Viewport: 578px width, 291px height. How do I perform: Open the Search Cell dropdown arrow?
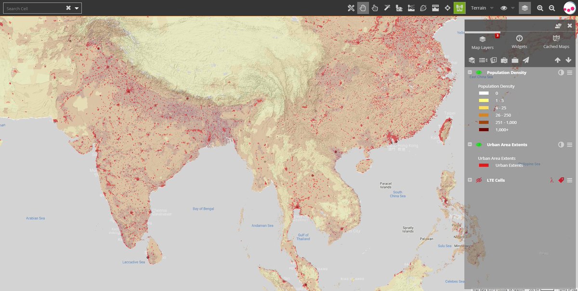[77, 8]
